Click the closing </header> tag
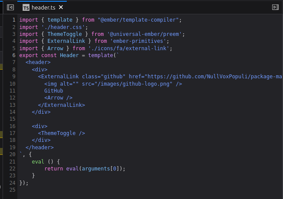The height and width of the screenshot is (199, 283). [39, 148]
